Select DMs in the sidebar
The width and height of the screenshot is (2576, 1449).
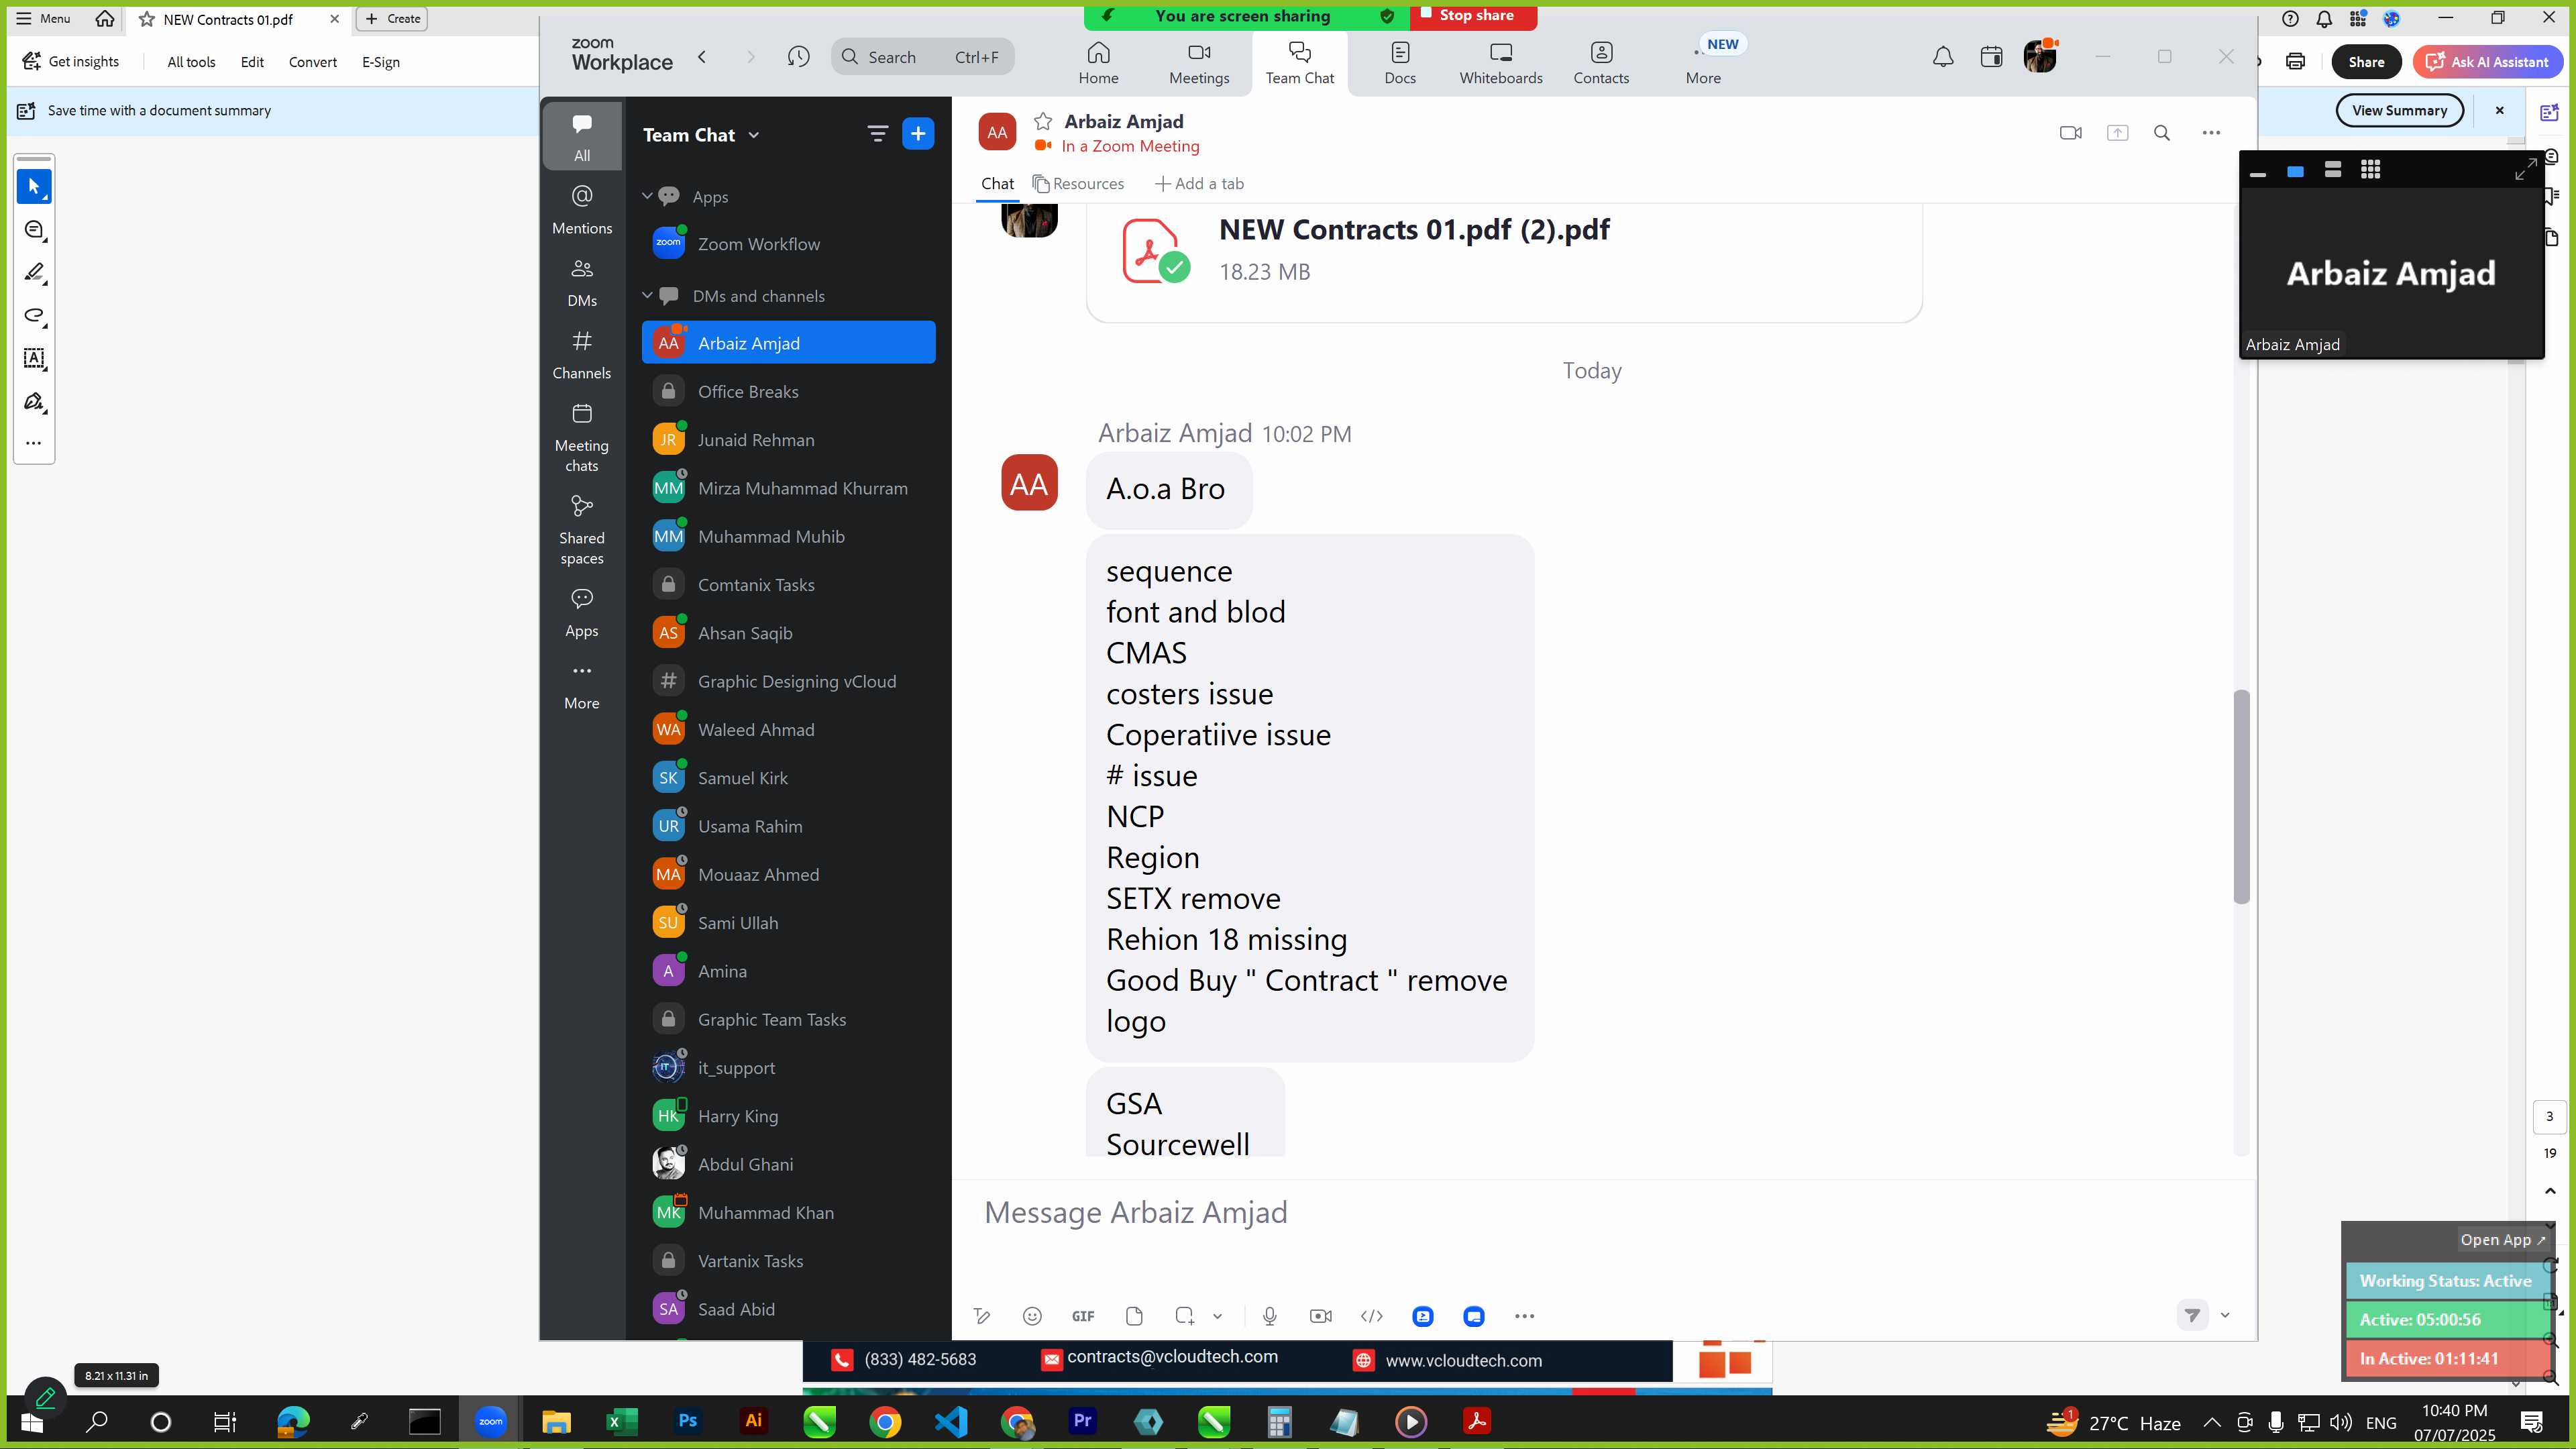click(x=582, y=282)
